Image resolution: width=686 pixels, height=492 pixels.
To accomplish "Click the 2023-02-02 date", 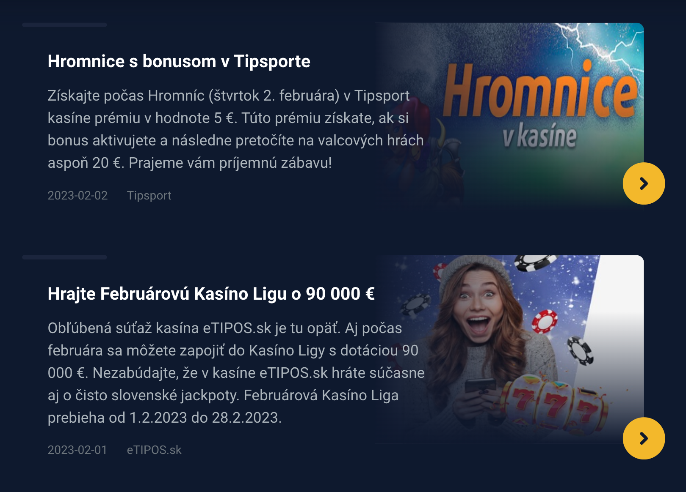I will [77, 195].
